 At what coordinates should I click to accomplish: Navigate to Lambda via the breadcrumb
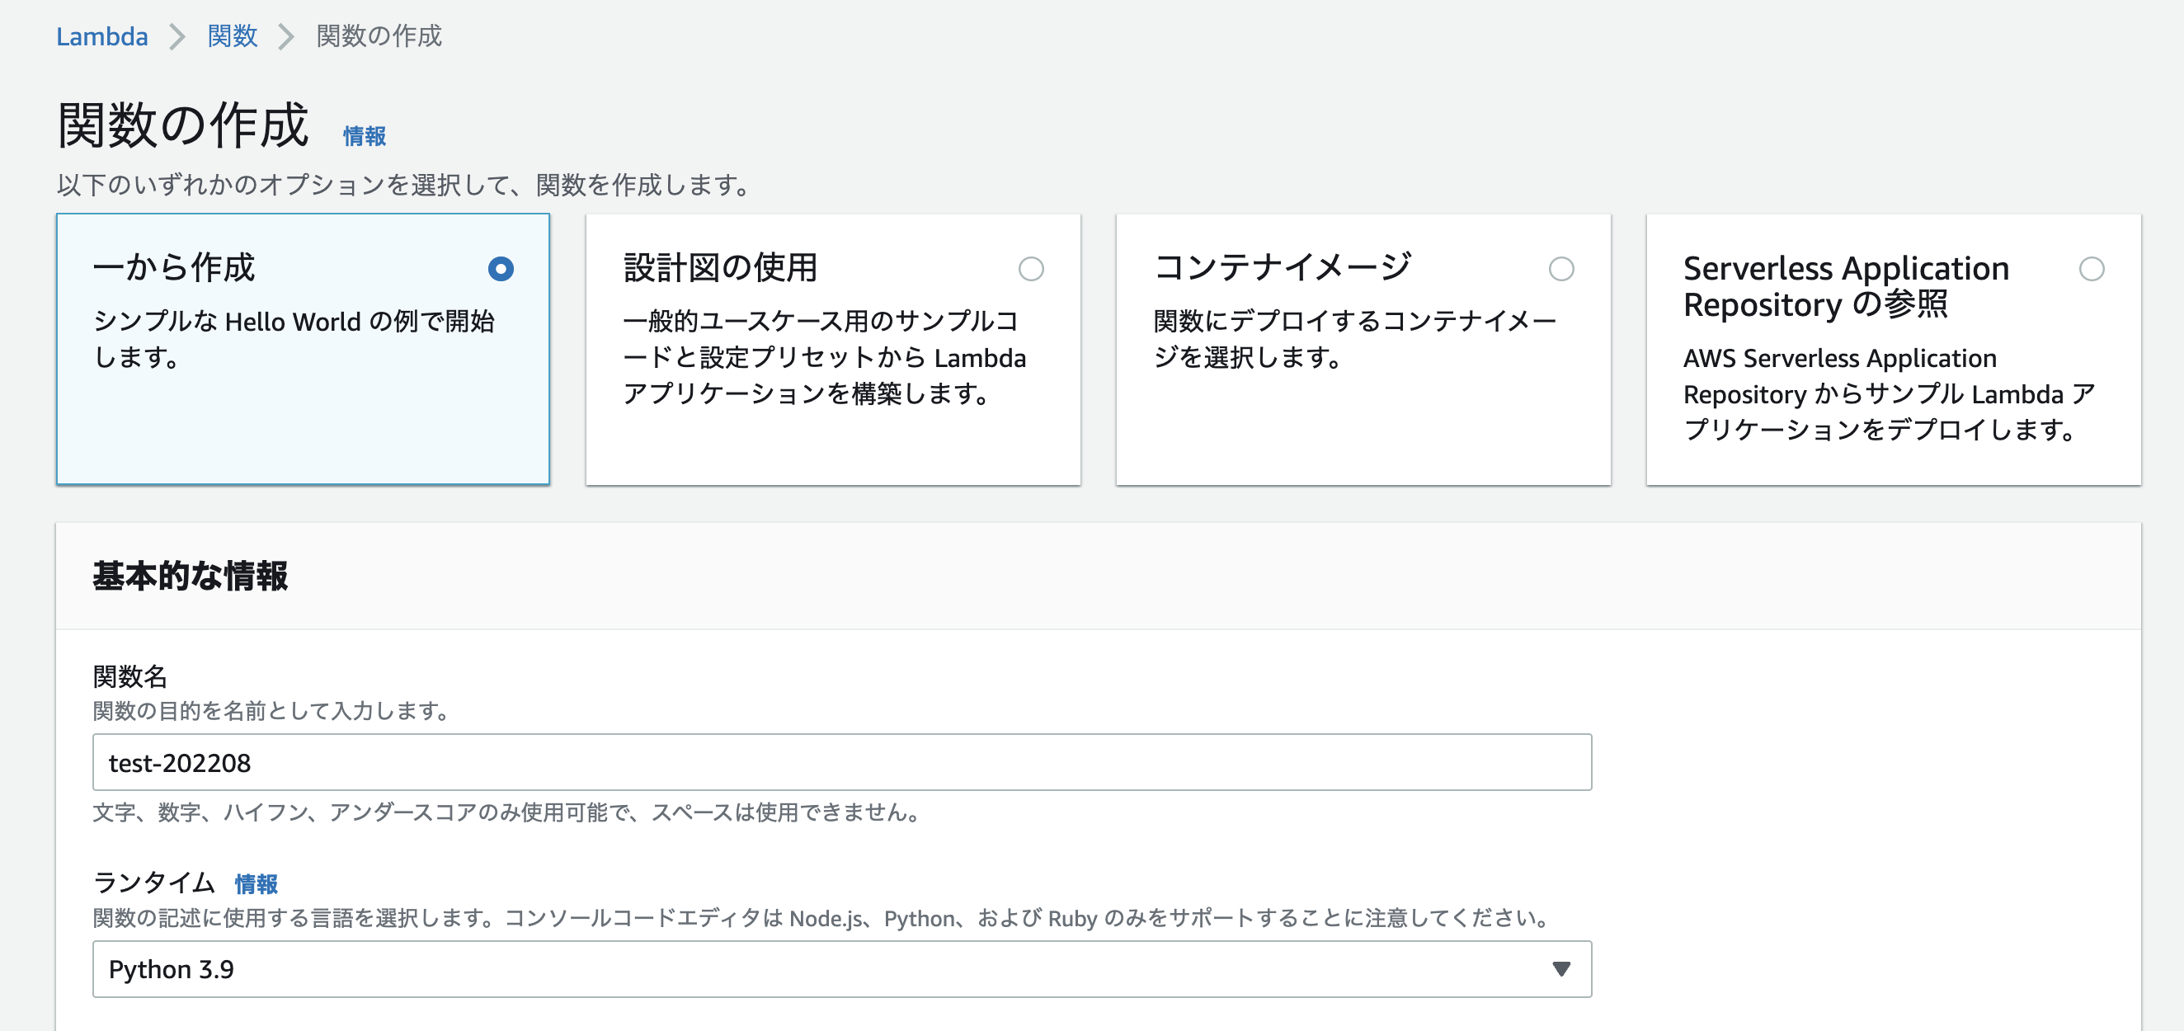pyautogui.click(x=101, y=36)
